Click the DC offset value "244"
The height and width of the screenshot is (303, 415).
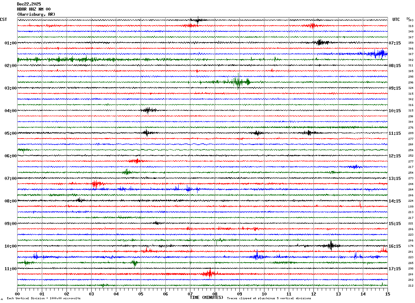(x=411, y=184)
